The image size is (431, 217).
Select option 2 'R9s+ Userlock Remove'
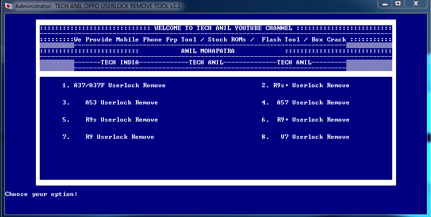click(306, 85)
